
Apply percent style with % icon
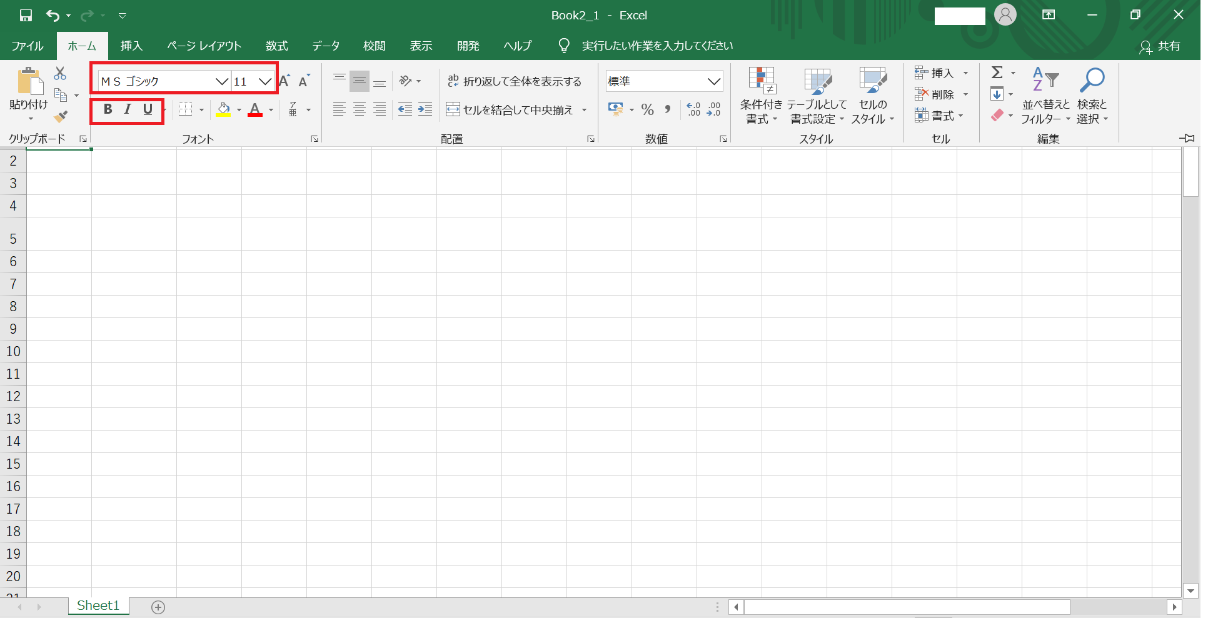pos(648,109)
